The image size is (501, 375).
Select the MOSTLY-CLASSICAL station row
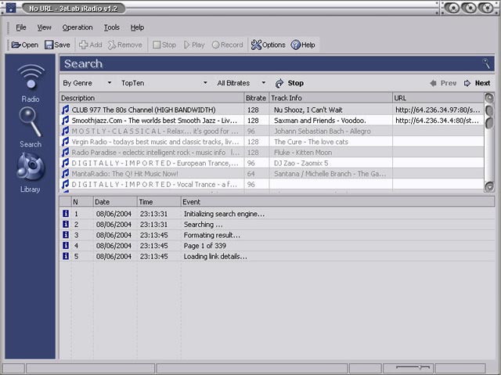(272, 132)
